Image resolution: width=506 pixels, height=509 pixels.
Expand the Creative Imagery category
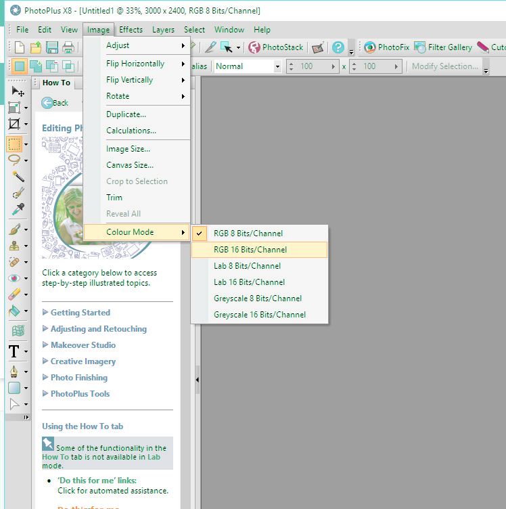pos(79,361)
